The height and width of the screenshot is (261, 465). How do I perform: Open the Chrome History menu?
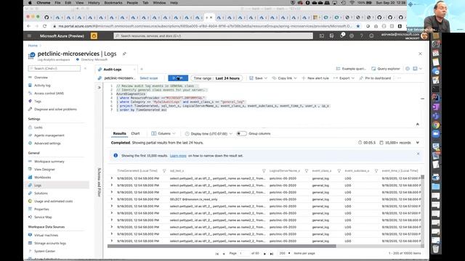point(94,3)
